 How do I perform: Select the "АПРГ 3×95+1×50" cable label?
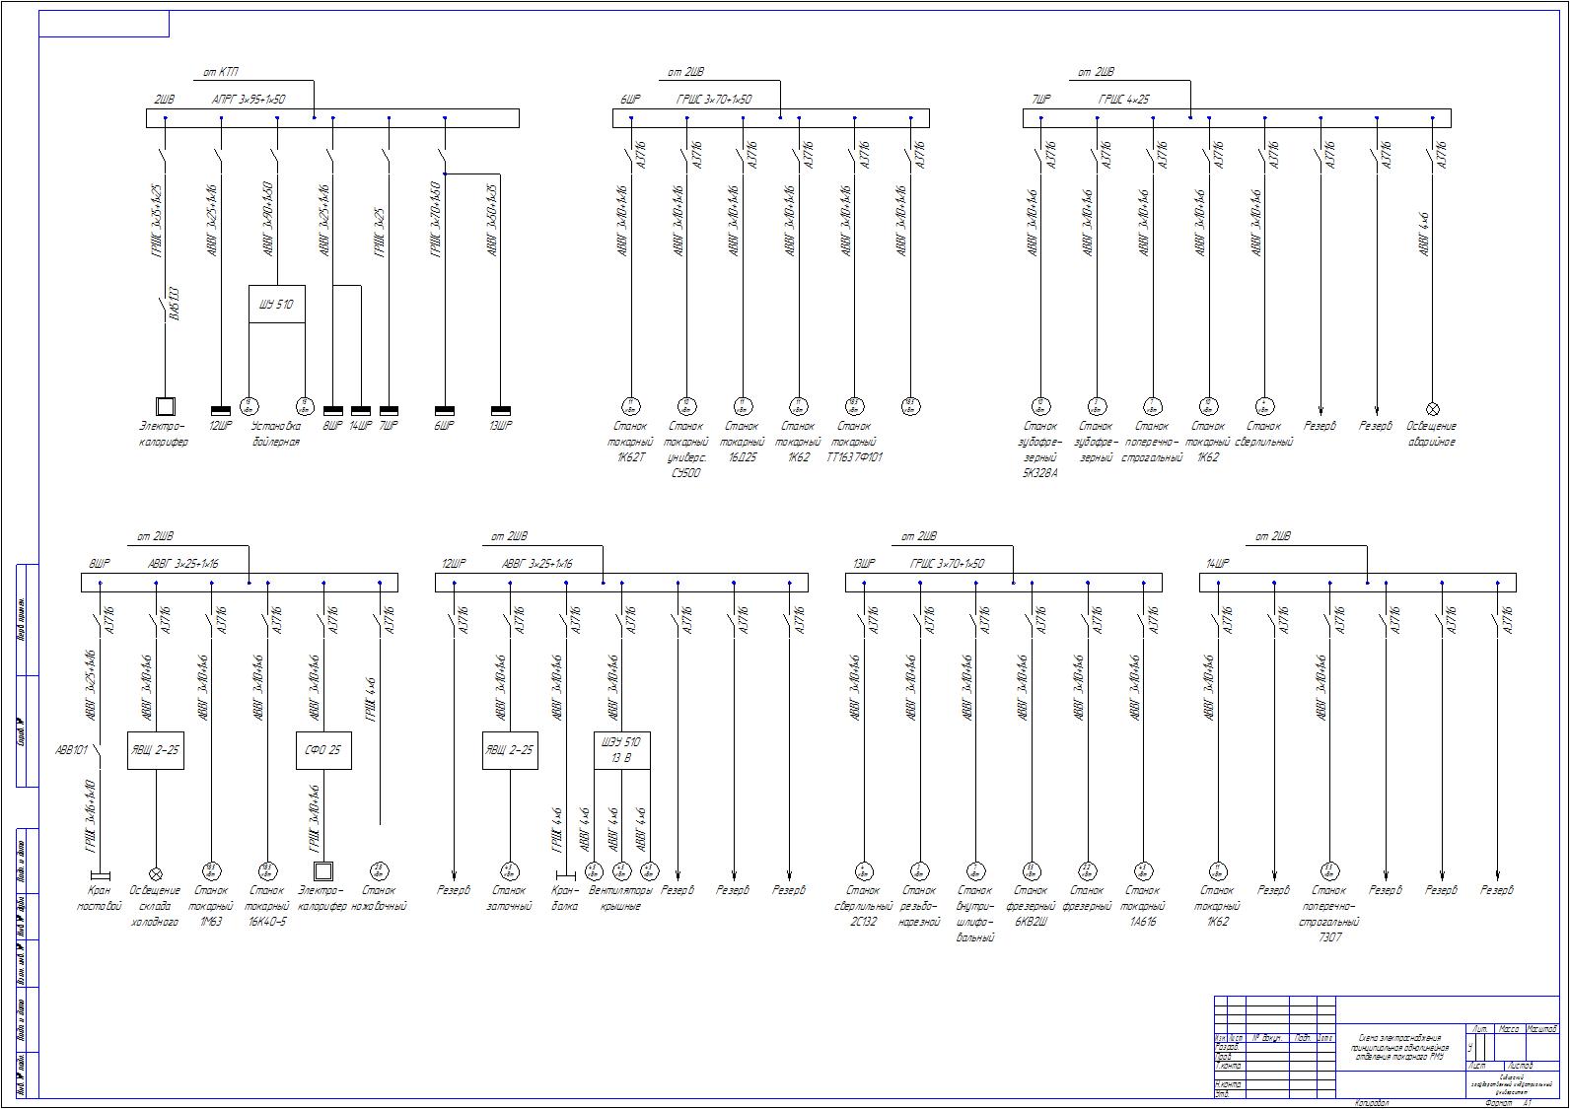[249, 100]
